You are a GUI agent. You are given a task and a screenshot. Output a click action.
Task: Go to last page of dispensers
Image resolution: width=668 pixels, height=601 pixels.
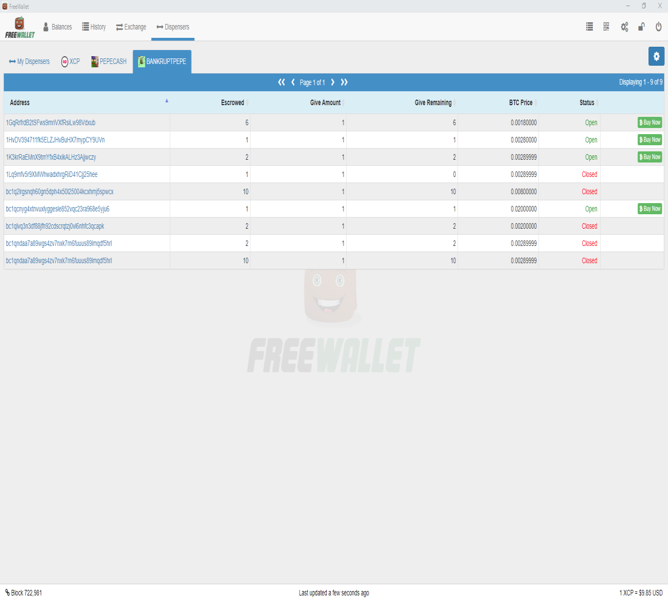coord(344,82)
